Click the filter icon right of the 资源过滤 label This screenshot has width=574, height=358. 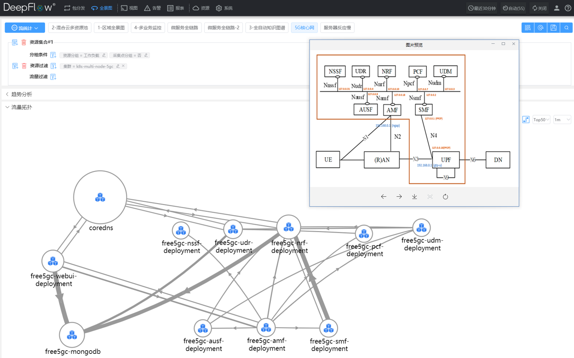pyautogui.click(x=53, y=66)
